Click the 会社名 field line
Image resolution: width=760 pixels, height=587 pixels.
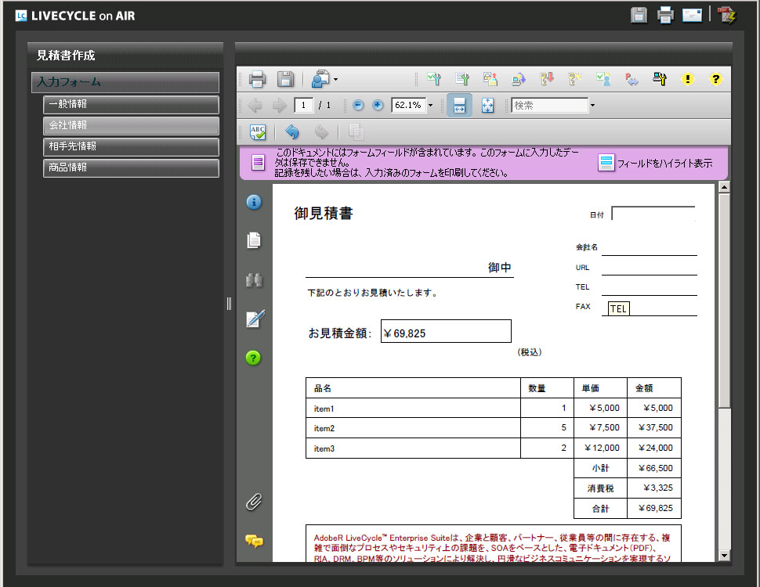click(649, 248)
